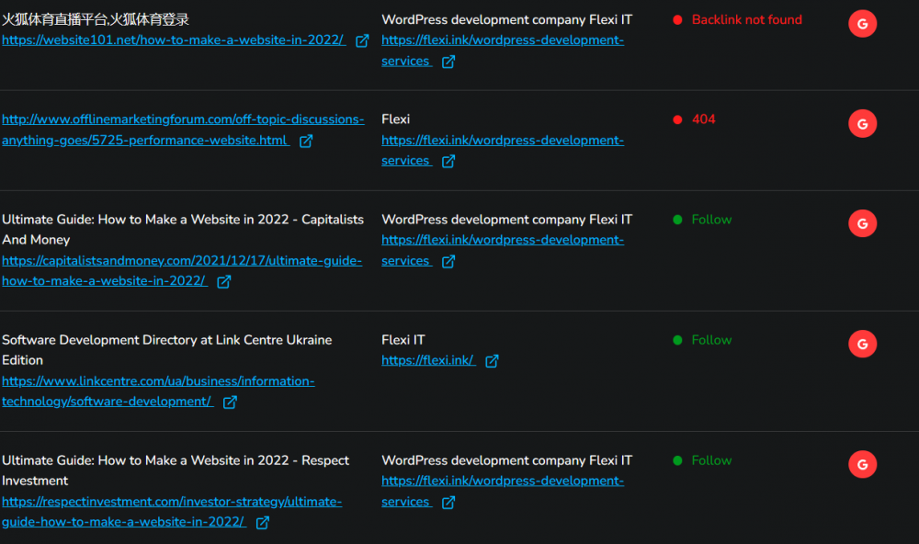Open the capitalistsandmoney.com ultimate-guide link

tap(182, 271)
